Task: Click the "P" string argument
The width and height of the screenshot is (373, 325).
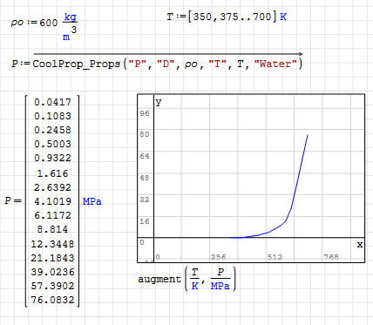Action: tap(138, 64)
